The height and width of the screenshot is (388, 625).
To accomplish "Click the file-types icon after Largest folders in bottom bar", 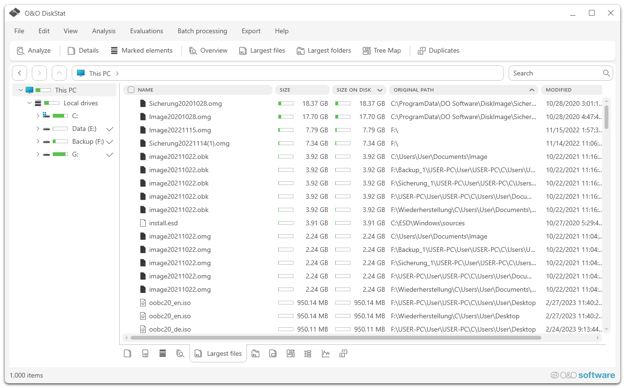I will point(273,353).
